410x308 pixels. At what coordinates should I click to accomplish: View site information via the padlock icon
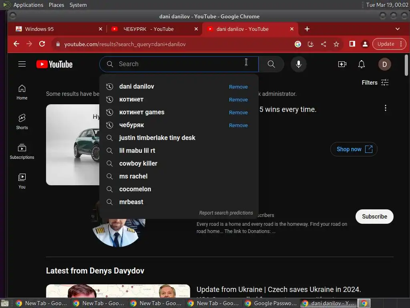(58, 44)
